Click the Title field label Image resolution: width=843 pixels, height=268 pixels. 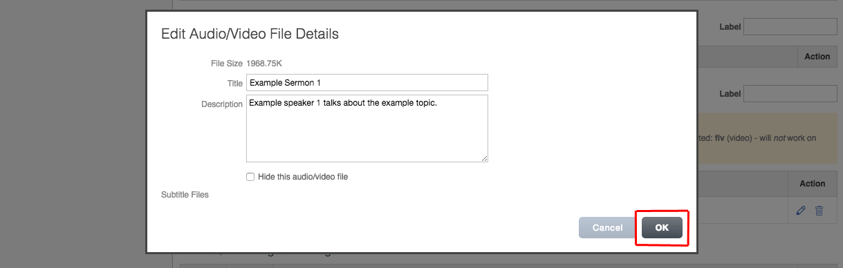click(x=235, y=83)
